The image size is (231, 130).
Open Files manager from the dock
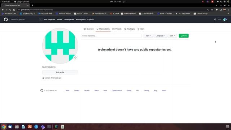(17, 127)
